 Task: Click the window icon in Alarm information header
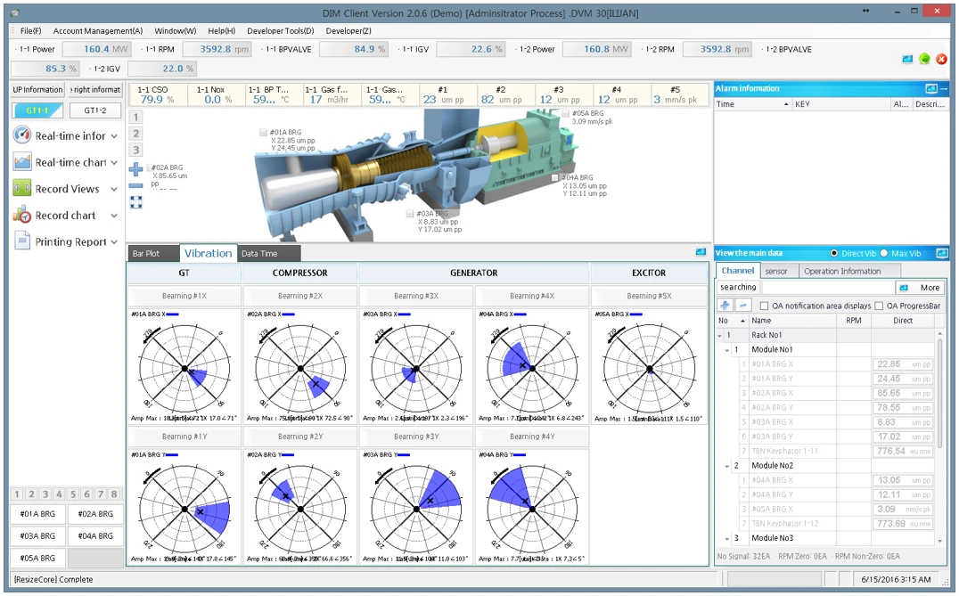[930, 88]
